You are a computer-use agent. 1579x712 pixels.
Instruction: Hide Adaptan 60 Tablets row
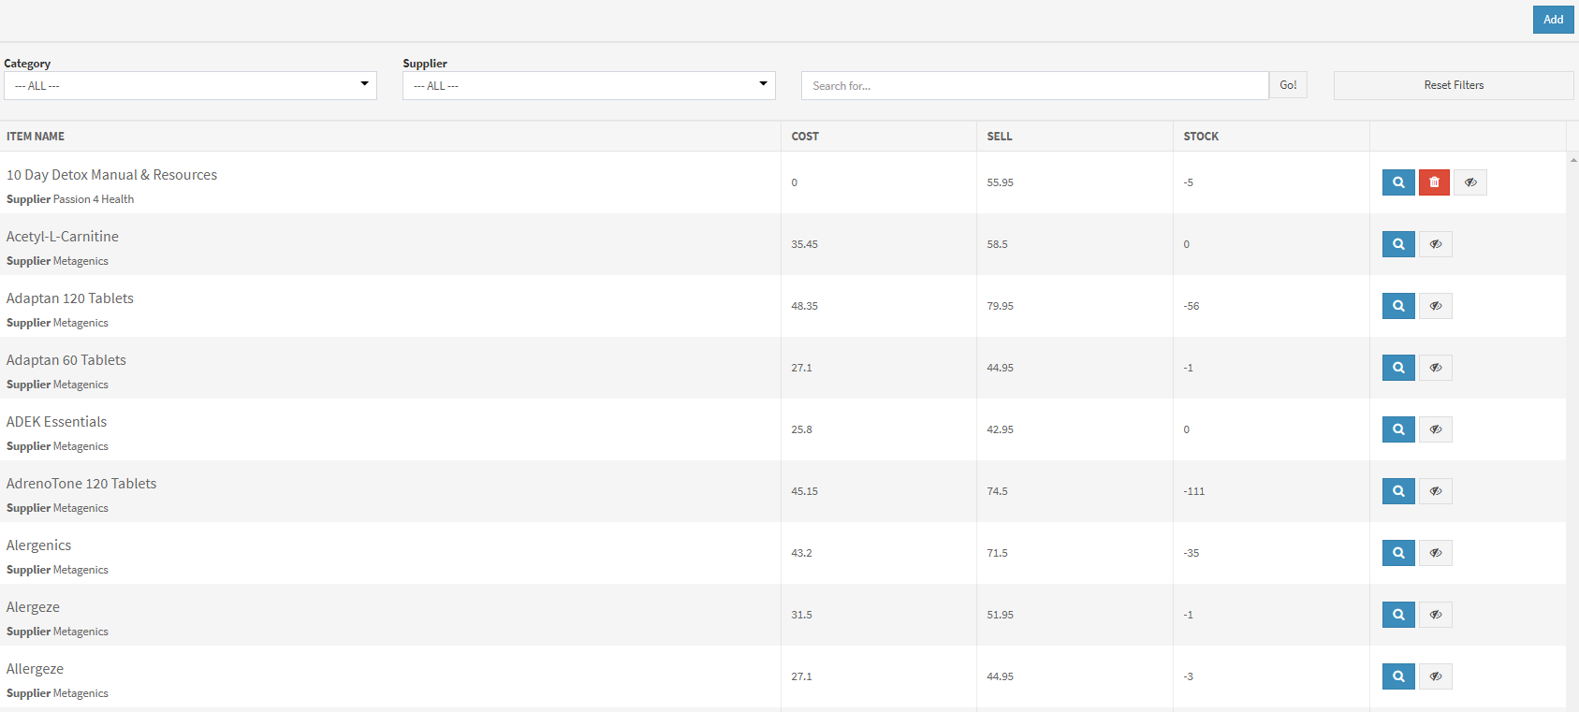click(x=1436, y=368)
